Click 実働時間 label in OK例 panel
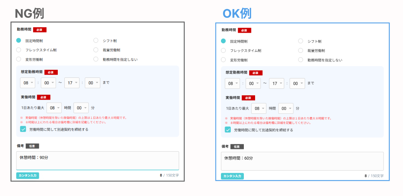This screenshot has height=196, width=403. click(233, 97)
